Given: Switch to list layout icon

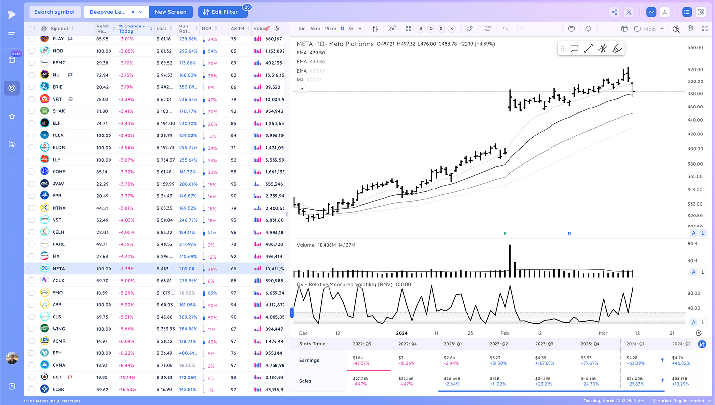Looking at the screenshot, I should [x=687, y=12].
